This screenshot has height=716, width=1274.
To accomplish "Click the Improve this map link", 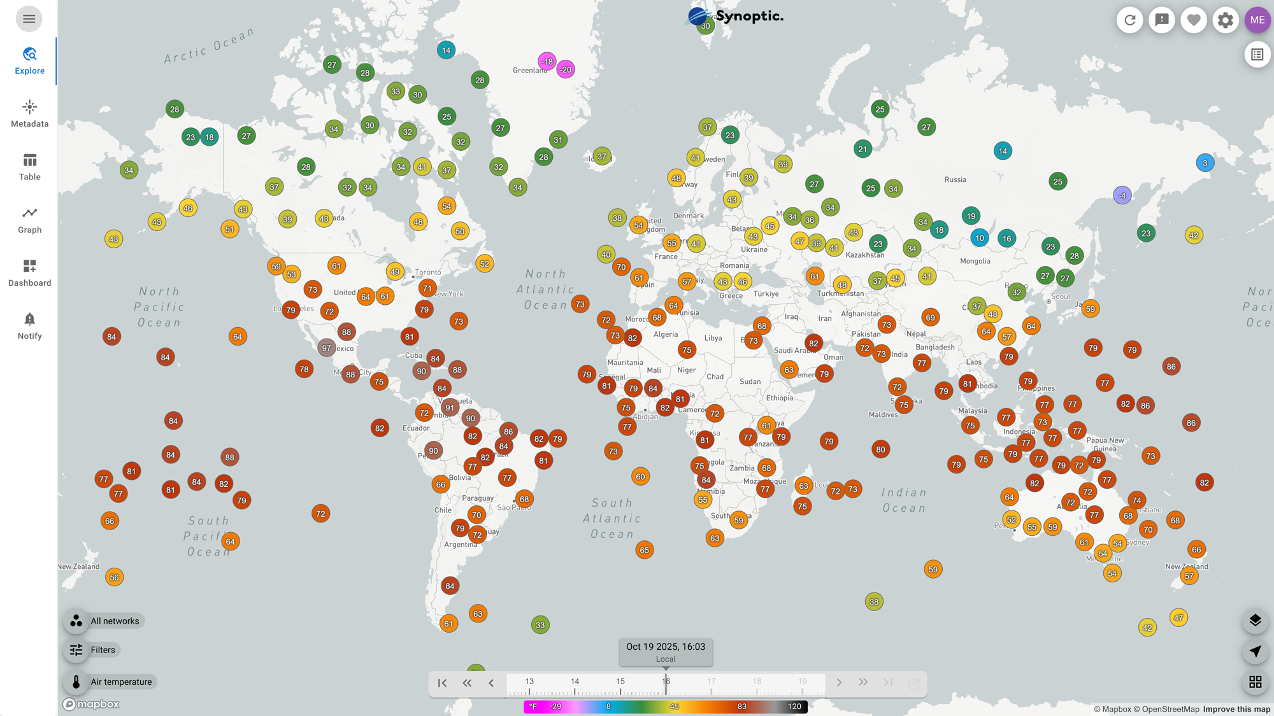I will (1235, 708).
